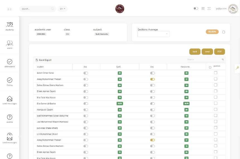Click the hamburger menu icon in header
The height and width of the screenshot is (159, 240).
coord(9,9)
